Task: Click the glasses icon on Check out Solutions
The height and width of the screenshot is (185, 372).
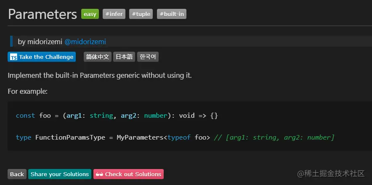Action: (99, 174)
